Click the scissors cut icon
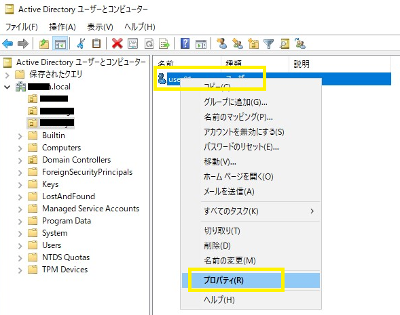The width and height of the screenshot is (400, 315). click(x=81, y=43)
